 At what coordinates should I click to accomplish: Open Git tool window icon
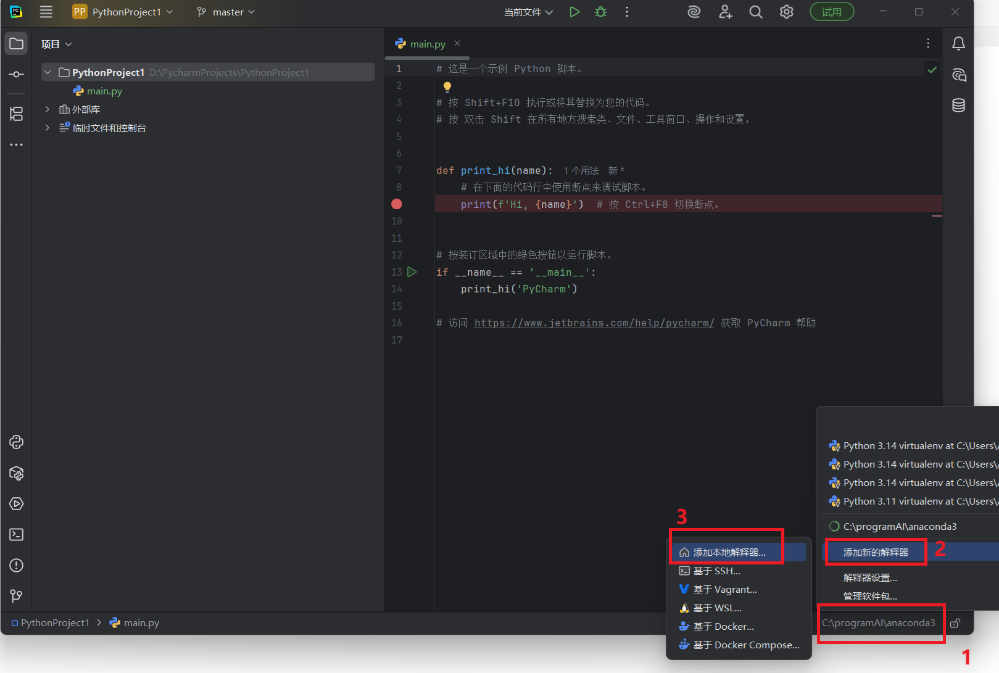tap(17, 596)
